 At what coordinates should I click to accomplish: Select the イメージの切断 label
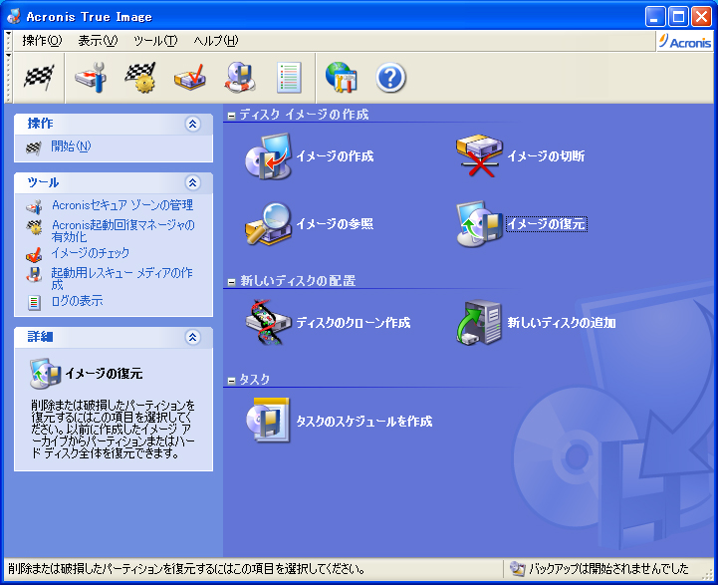546,156
